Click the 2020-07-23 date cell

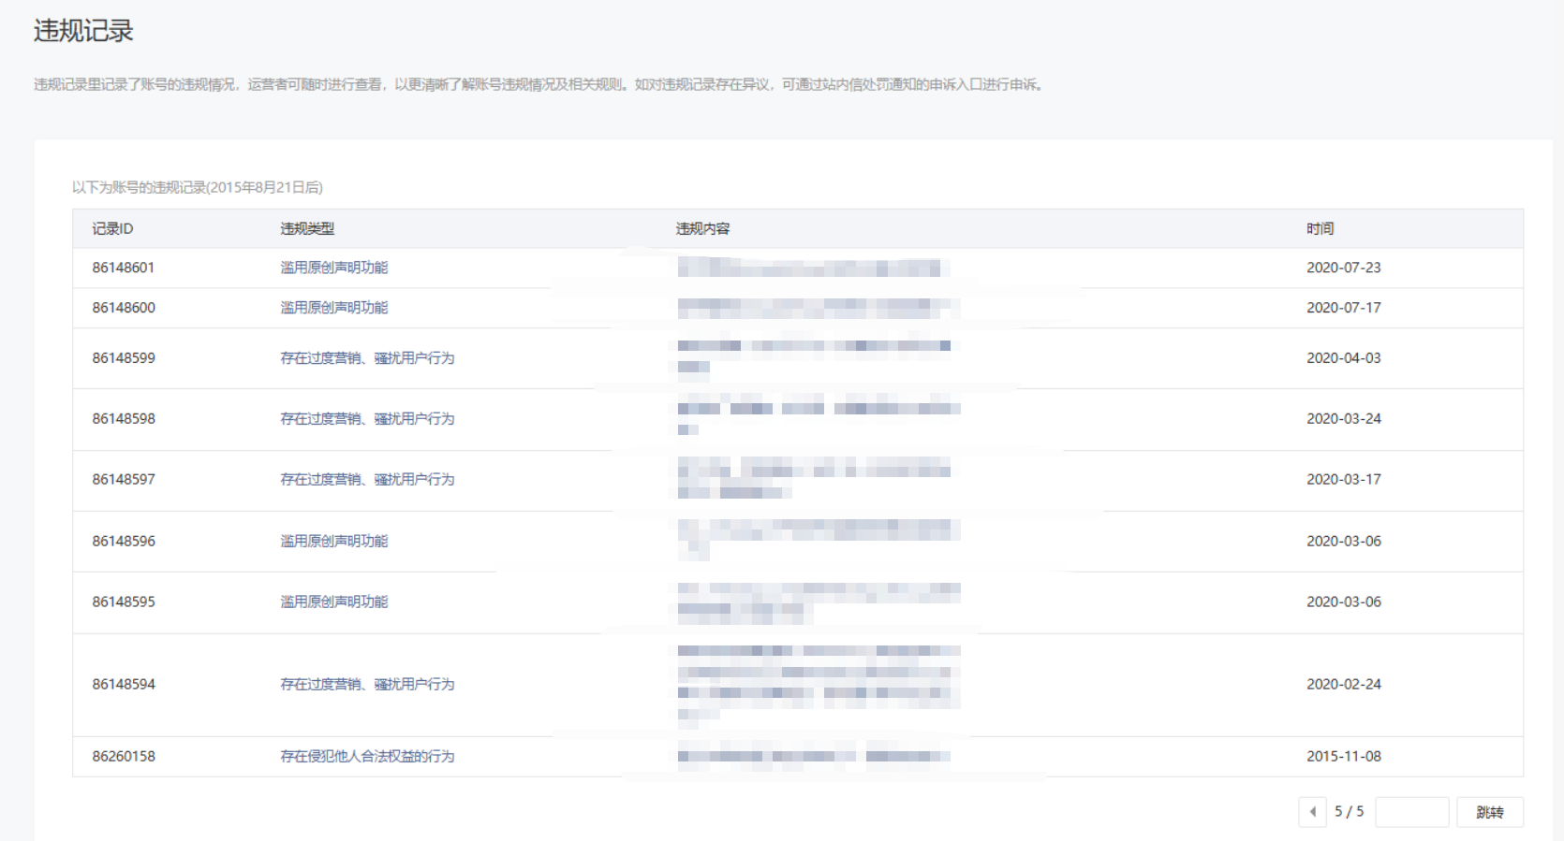[1343, 268]
